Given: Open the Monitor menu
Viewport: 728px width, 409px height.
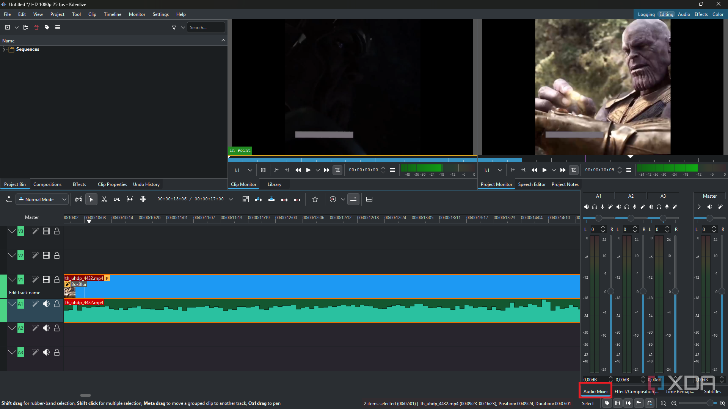Looking at the screenshot, I should (137, 14).
